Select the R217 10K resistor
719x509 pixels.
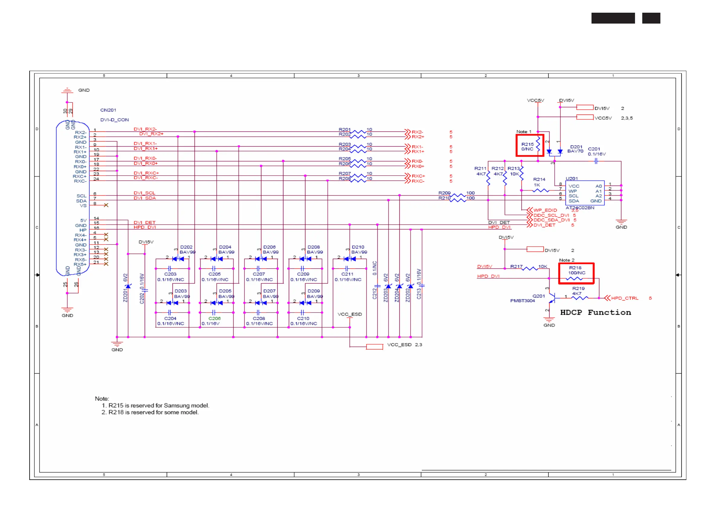(530, 268)
